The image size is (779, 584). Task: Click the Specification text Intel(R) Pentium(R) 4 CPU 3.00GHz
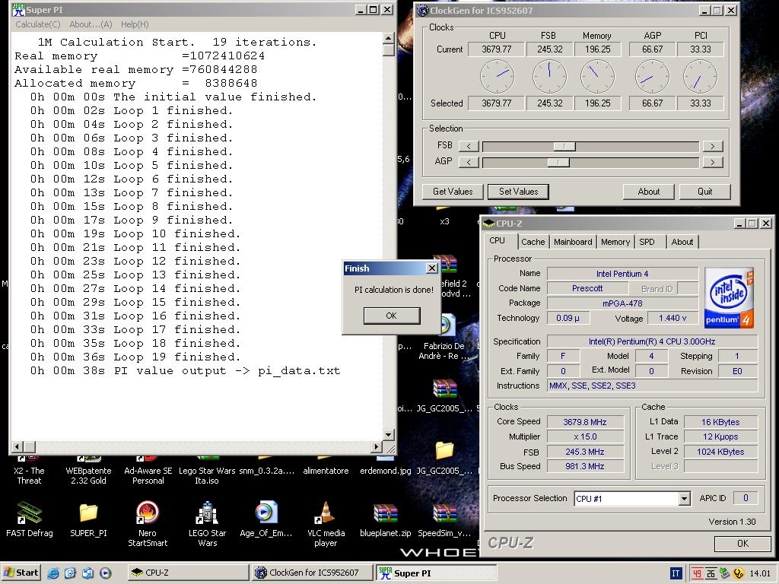[x=652, y=341]
